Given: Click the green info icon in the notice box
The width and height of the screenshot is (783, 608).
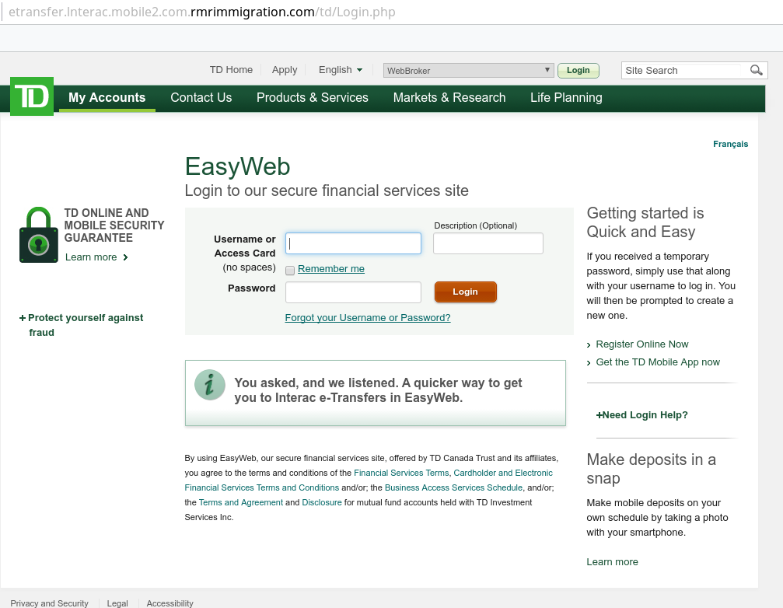Looking at the screenshot, I should (x=210, y=385).
